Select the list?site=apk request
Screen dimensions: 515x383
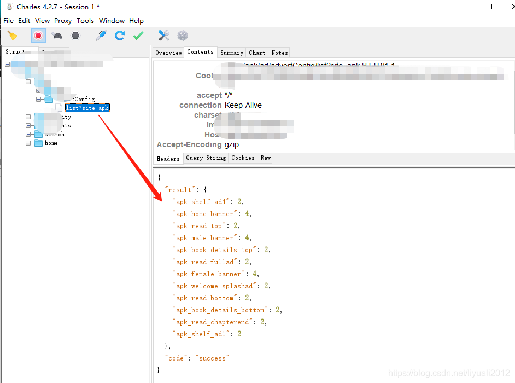87,108
